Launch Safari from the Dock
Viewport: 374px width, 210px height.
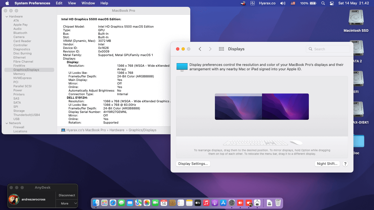(x=113, y=203)
